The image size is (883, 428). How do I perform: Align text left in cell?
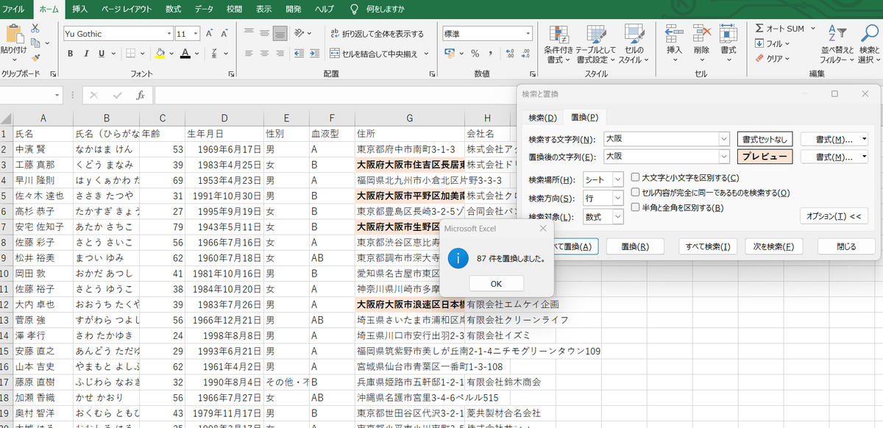249,54
